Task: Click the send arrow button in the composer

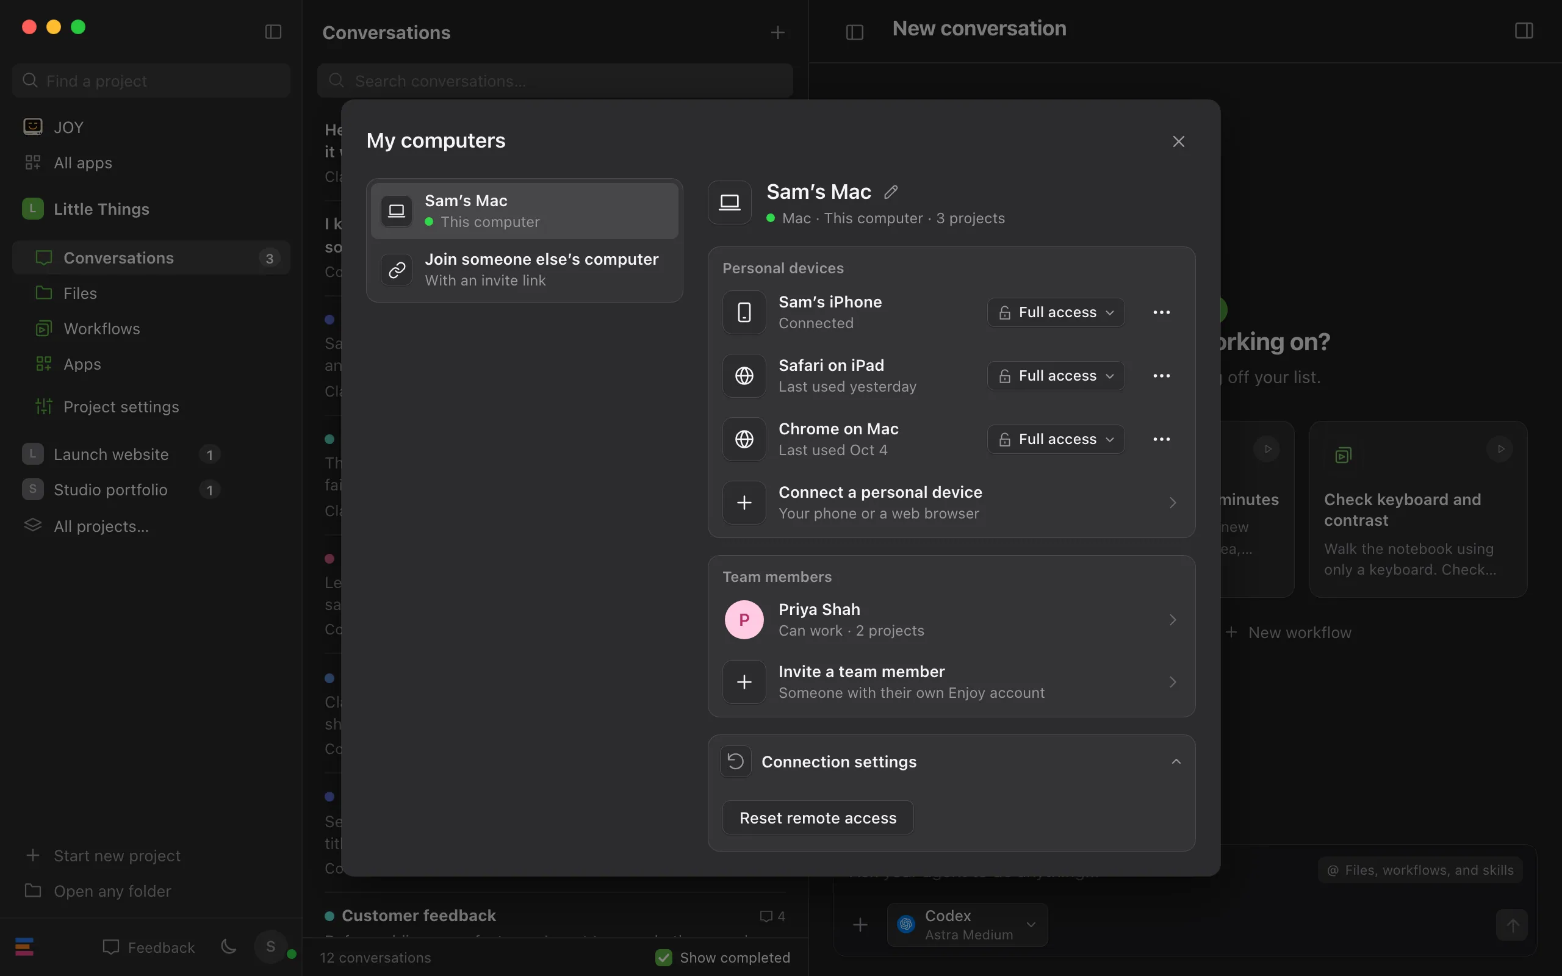Action: point(1511,925)
